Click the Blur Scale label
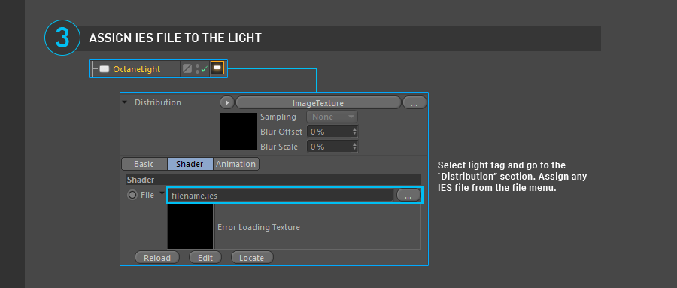 279,147
